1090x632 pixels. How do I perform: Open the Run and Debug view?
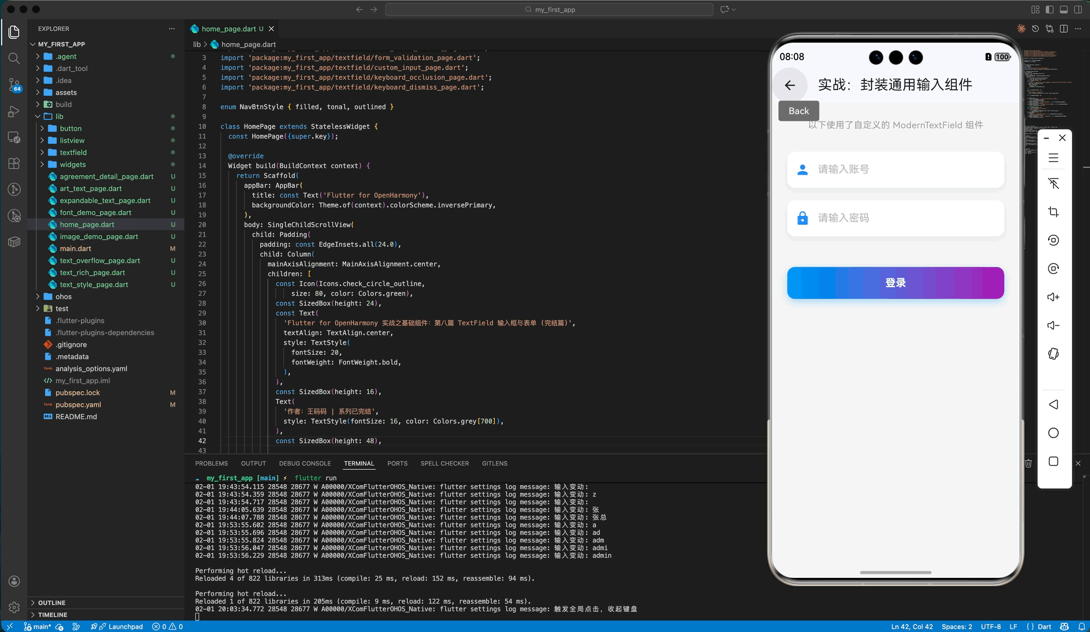click(14, 111)
